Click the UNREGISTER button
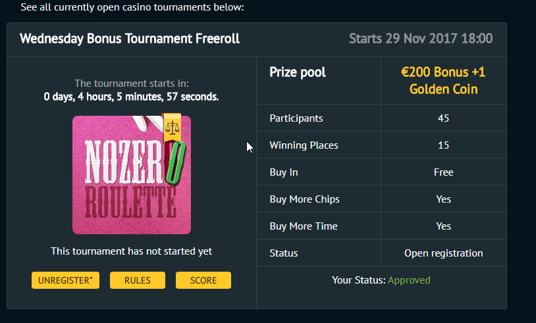536x323 pixels. [65, 280]
